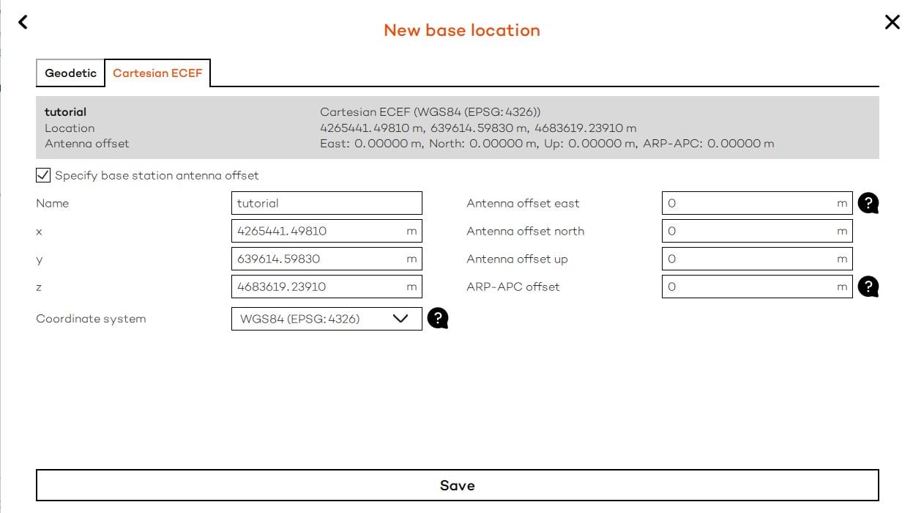Open help for Antenna offset east
913x513 pixels.
click(x=868, y=203)
